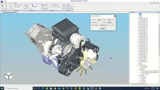
Task: Click Shaded Selection display option
Action: (x=46, y=7)
